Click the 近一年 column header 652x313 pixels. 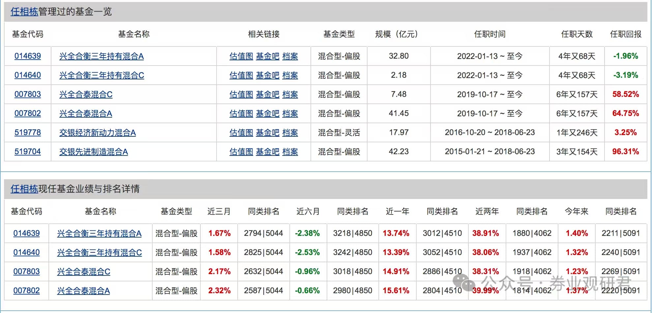[x=397, y=211]
